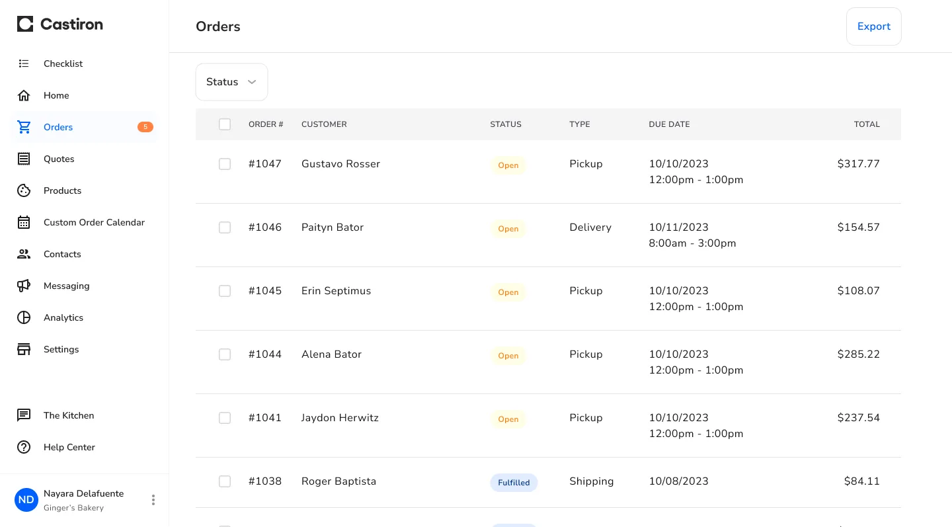Click the Export button
This screenshot has width=952, height=527.
[x=873, y=26]
